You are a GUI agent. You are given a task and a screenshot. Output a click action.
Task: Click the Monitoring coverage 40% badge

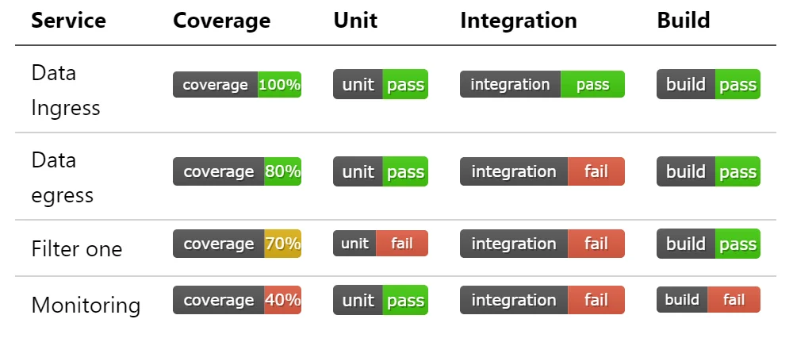click(236, 300)
